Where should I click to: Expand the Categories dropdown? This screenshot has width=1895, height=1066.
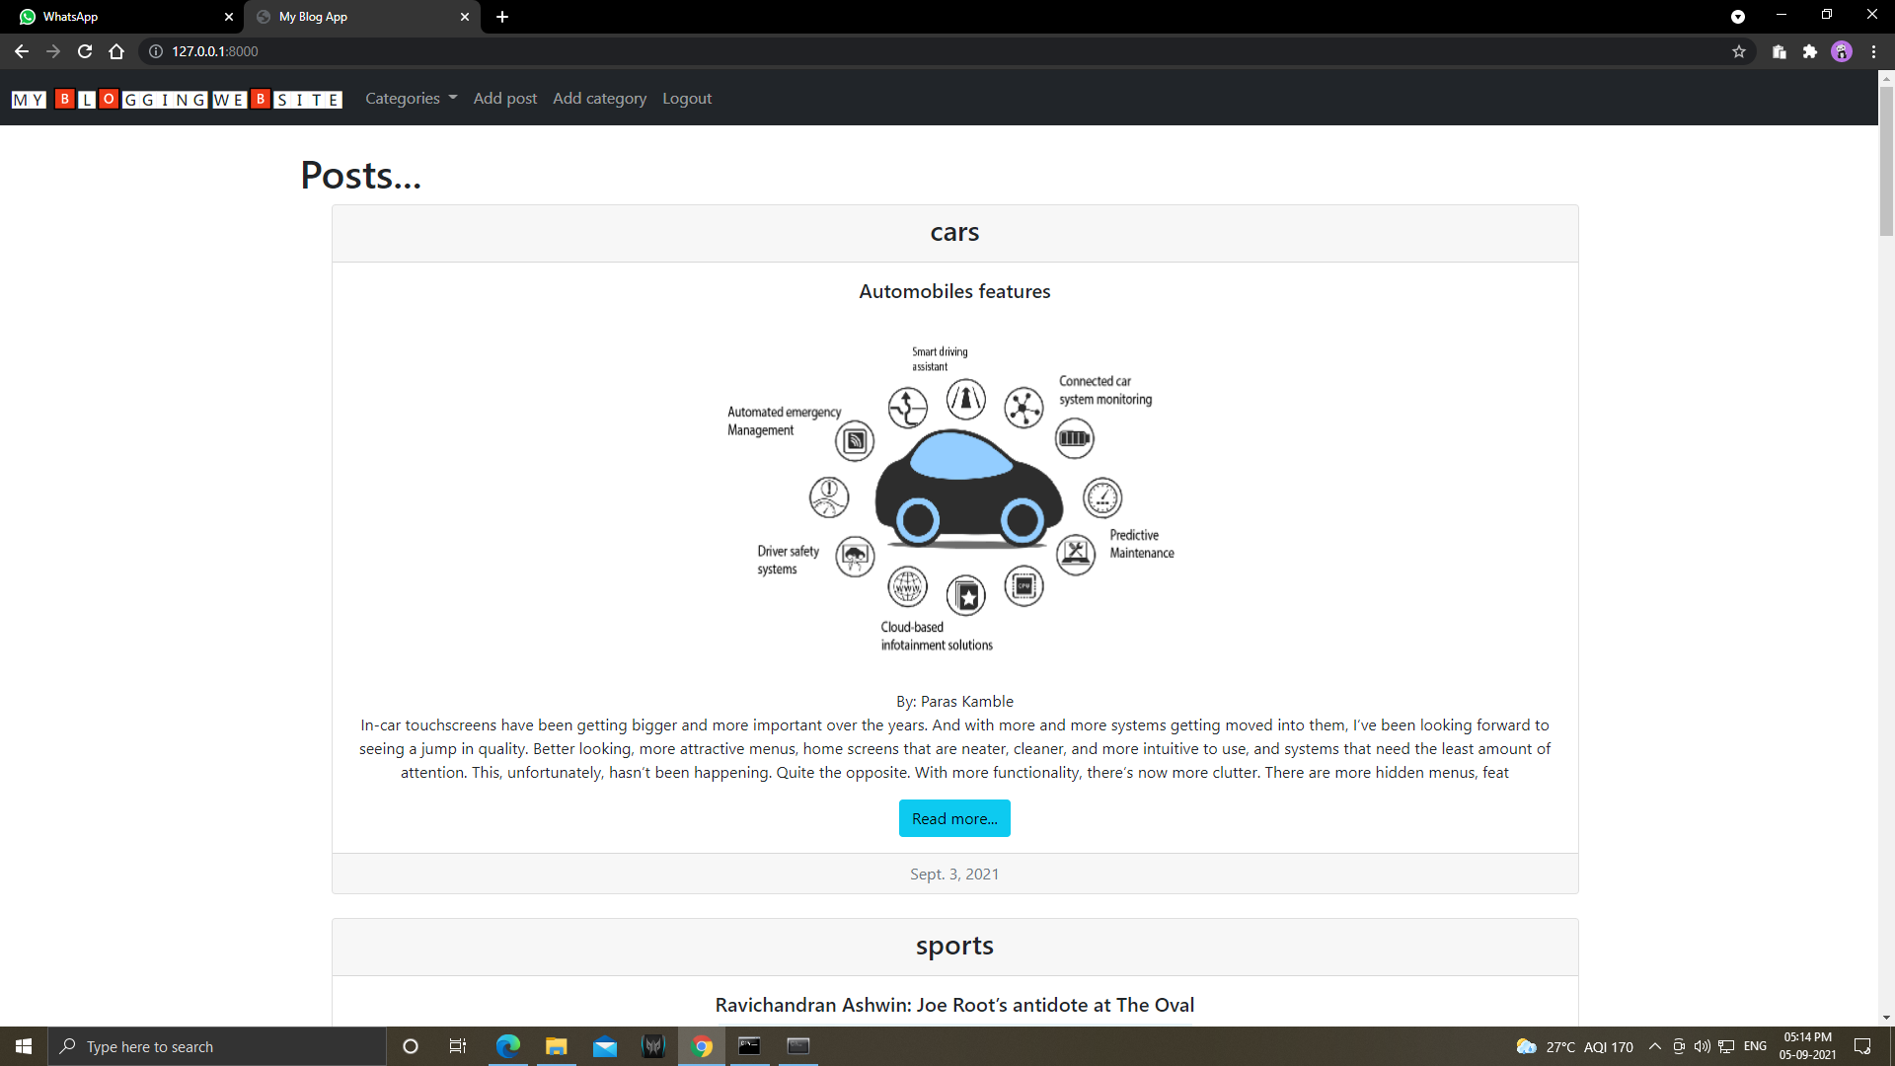pyautogui.click(x=411, y=99)
